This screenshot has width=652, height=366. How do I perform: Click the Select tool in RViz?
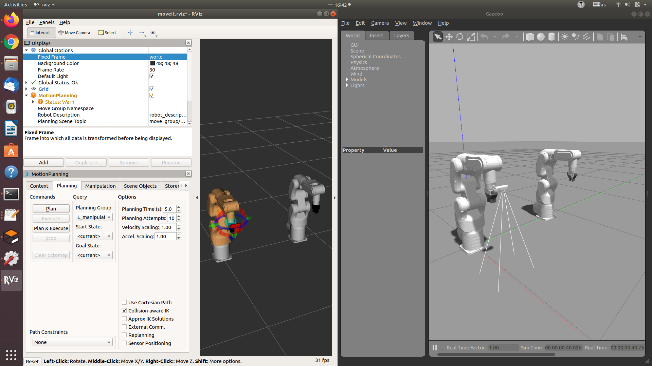pyautogui.click(x=107, y=33)
